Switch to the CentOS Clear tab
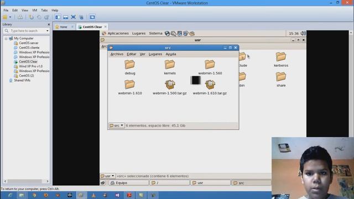Viewport: 354px width, 199px height. tap(92, 27)
